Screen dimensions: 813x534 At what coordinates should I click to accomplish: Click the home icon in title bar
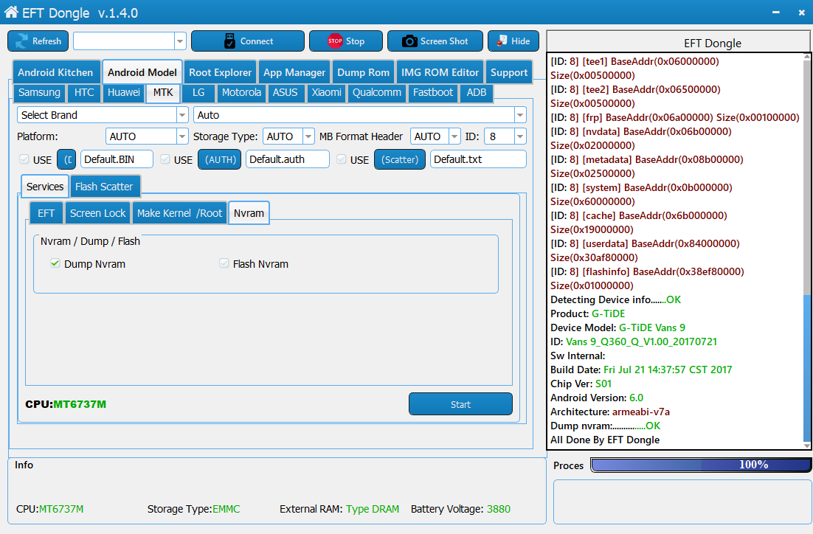11,13
